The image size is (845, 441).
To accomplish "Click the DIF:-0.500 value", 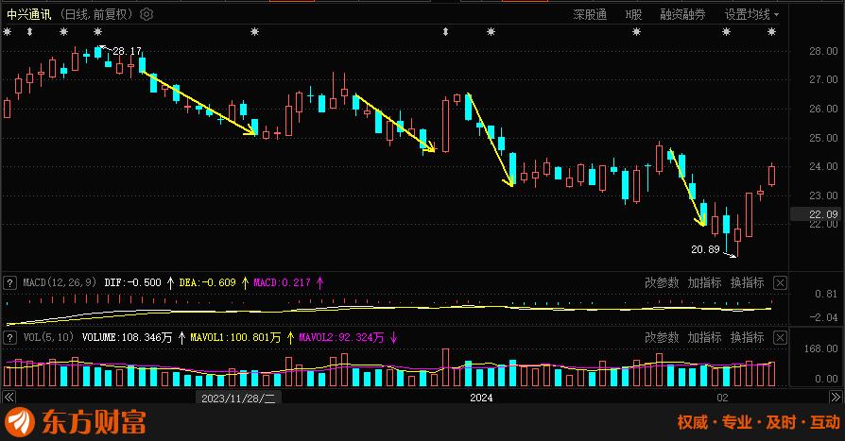I will pos(132,282).
